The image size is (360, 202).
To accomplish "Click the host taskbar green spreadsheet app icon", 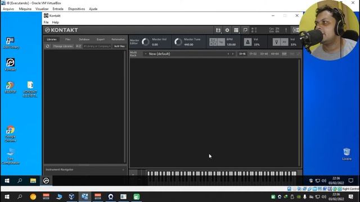I will point(137,197).
